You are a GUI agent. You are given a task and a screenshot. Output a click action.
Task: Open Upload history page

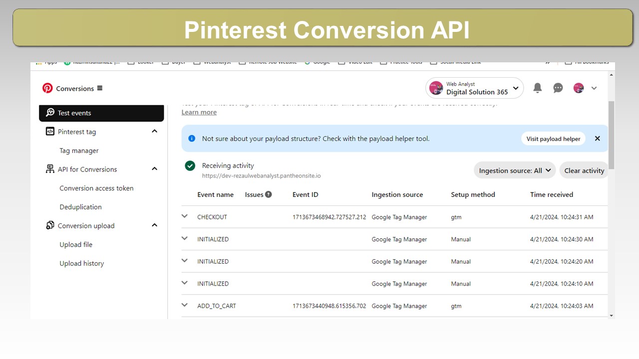(81, 263)
